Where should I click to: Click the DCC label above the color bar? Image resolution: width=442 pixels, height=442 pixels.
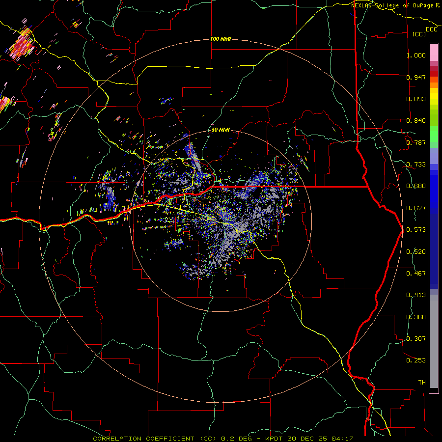coord(432,29)
